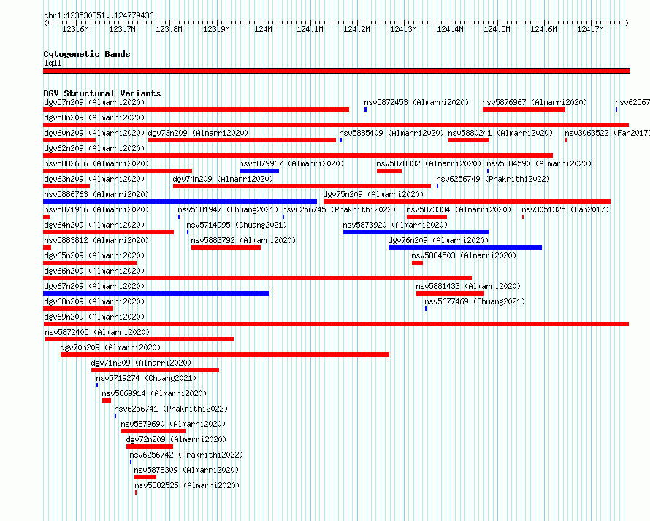This screenshot has width=650, height=521.
Task: Click the 124.2M ruler label
Action: [356, 29]
